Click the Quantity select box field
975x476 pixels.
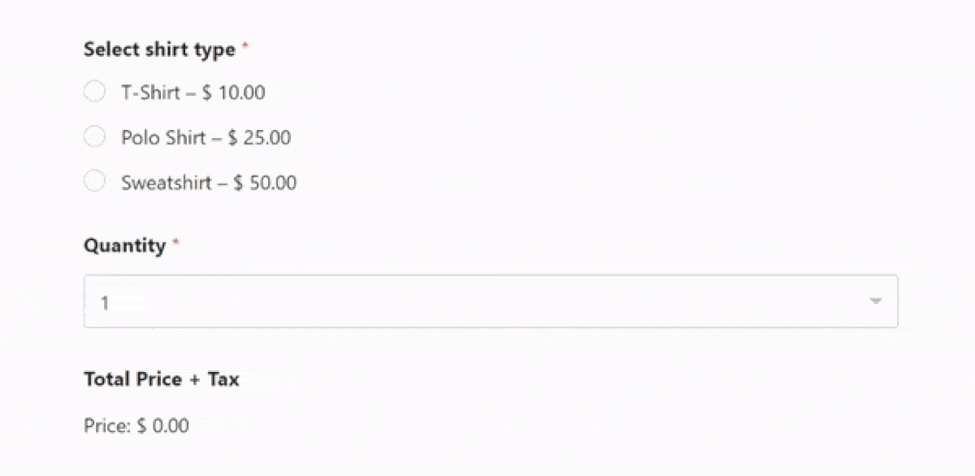click(x=489, y=302)
